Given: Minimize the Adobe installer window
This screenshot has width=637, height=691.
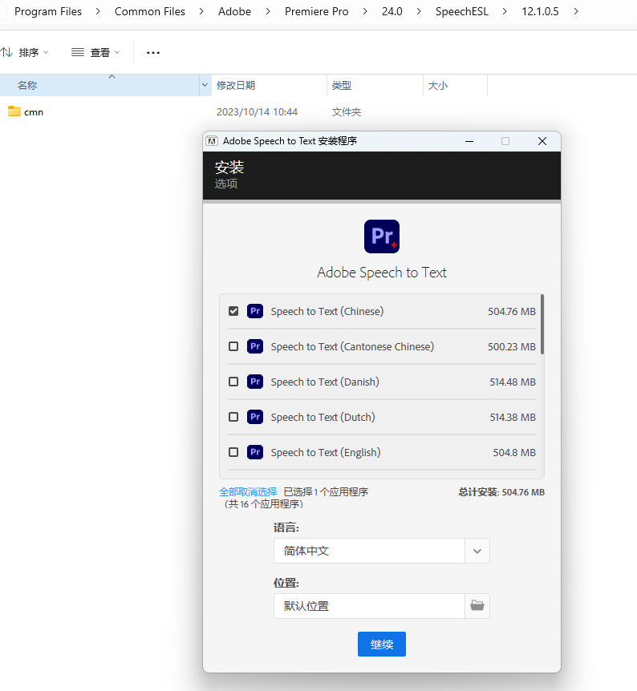Looking at the screenshot, I should coord(469,141).
